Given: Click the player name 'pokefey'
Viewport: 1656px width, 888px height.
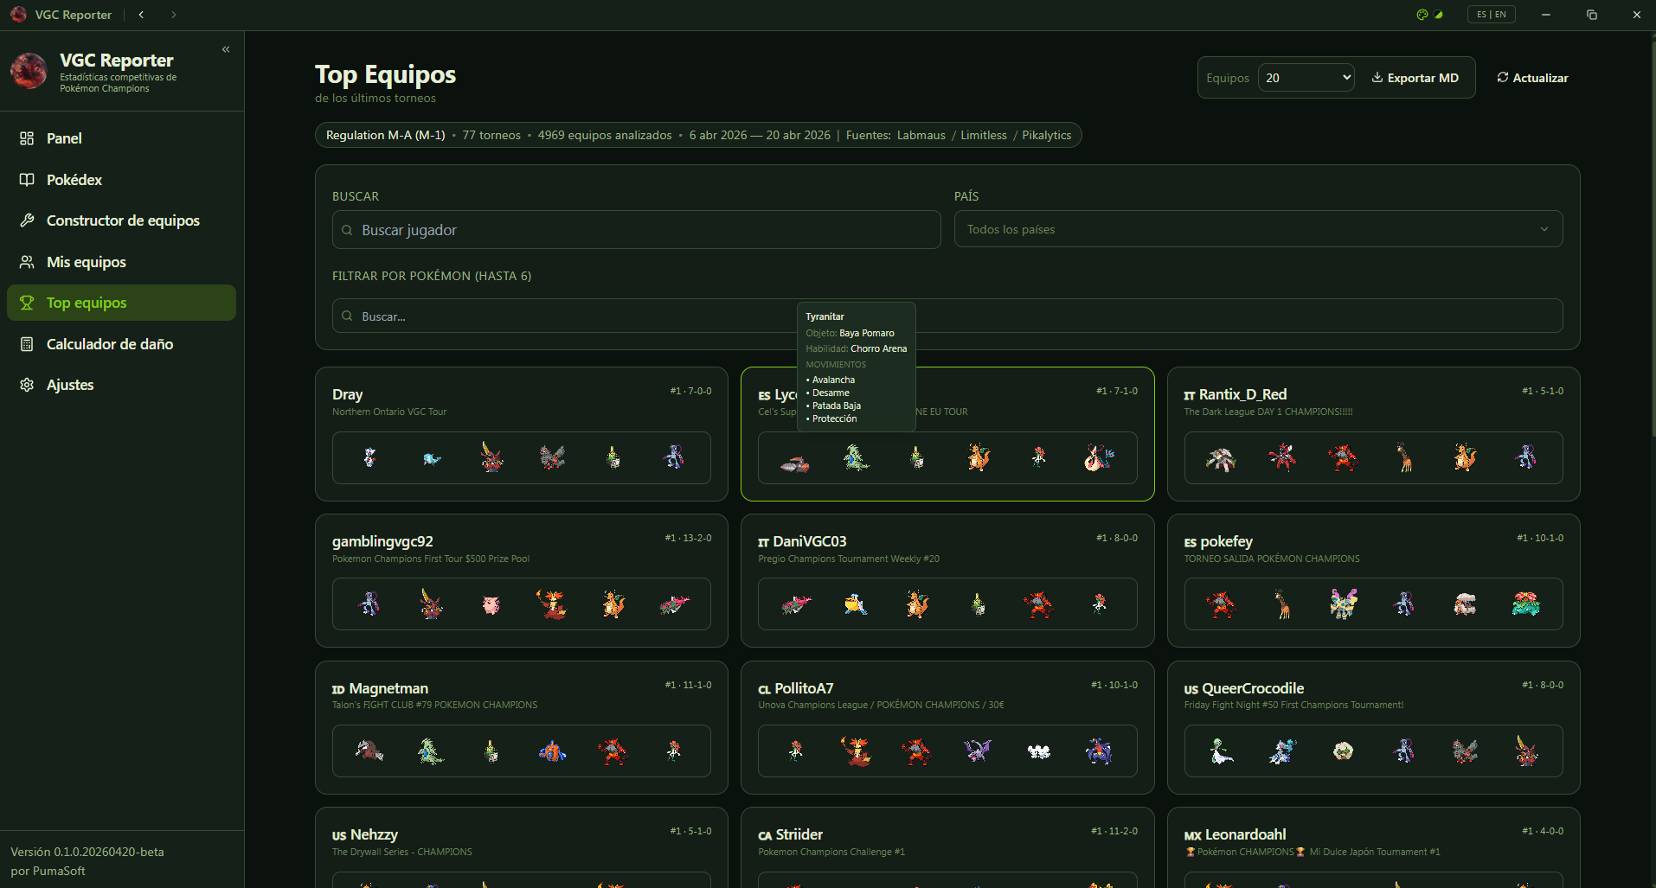Looking at the screenshot, I should 1227,541.
